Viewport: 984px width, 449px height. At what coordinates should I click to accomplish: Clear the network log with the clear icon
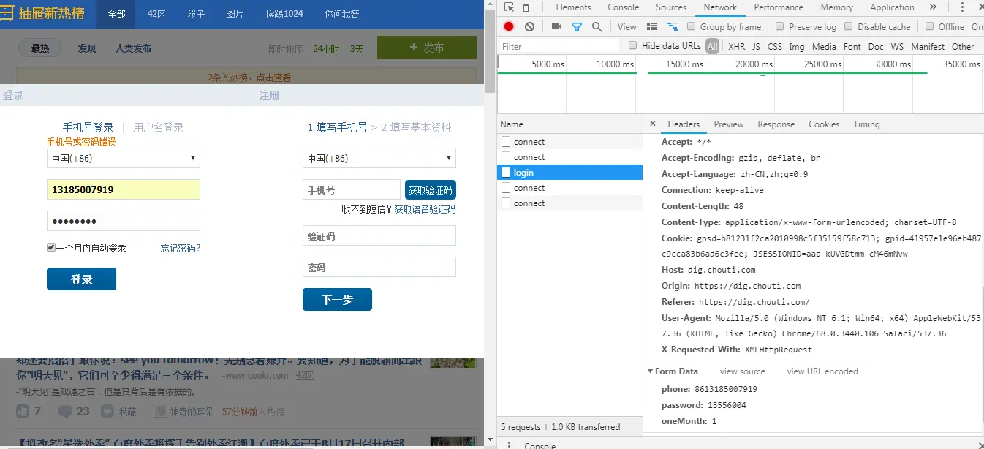point(529,26)
